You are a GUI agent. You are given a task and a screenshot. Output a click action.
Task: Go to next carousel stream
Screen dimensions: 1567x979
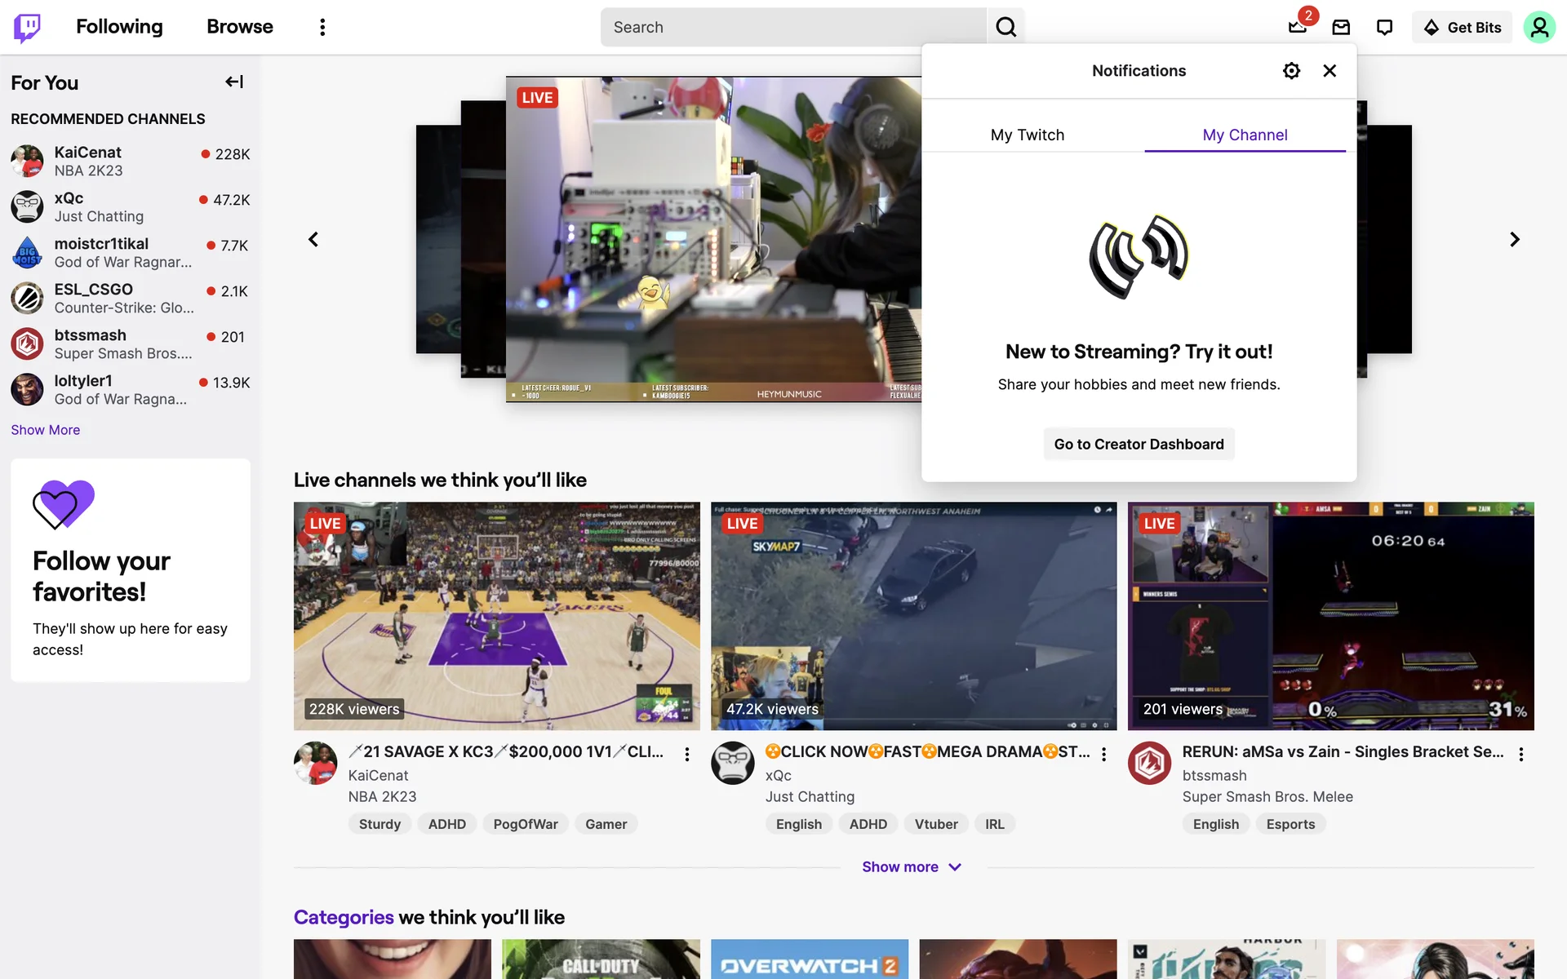point(1515,239)
